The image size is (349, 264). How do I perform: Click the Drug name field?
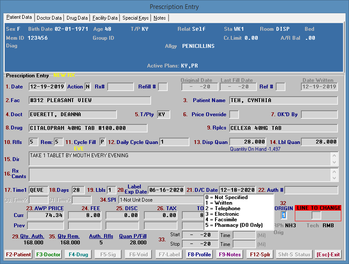(x=88, y=128)
